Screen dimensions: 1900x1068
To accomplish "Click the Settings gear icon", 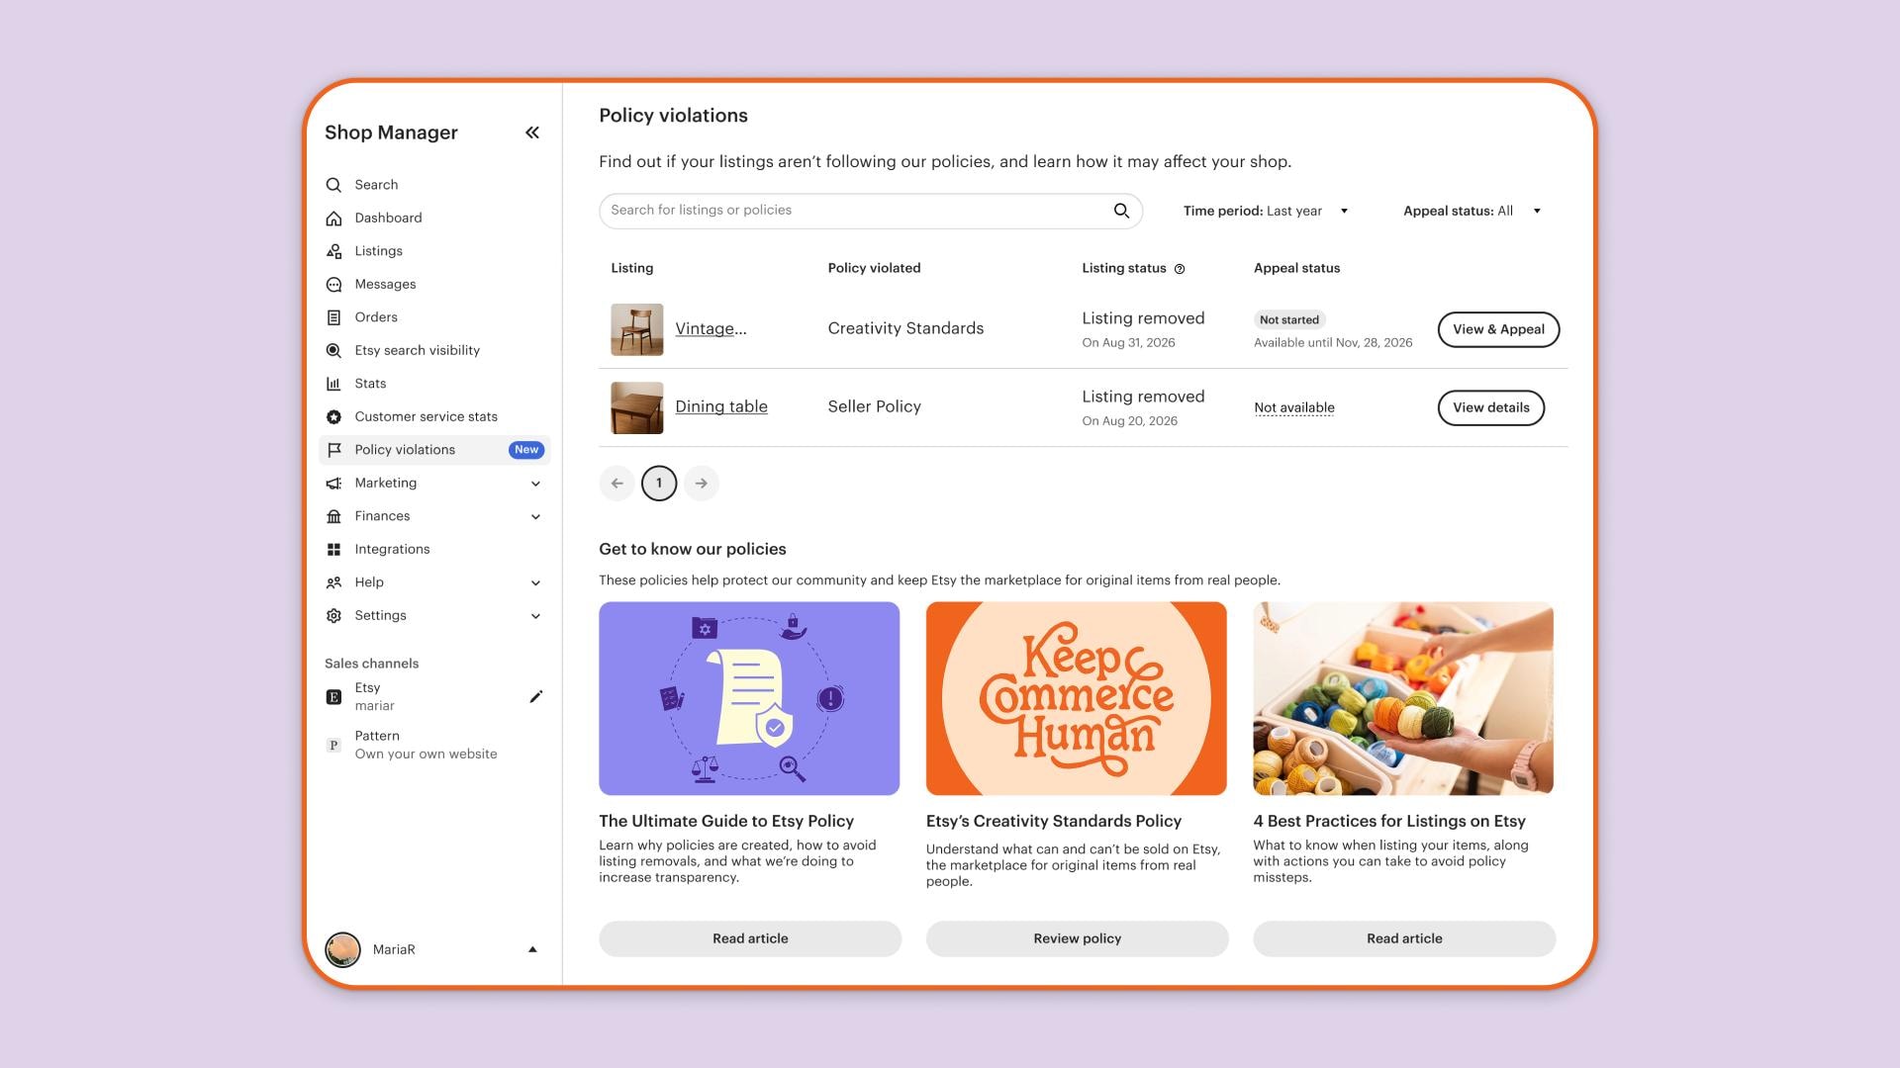I will tap(333, 616).
